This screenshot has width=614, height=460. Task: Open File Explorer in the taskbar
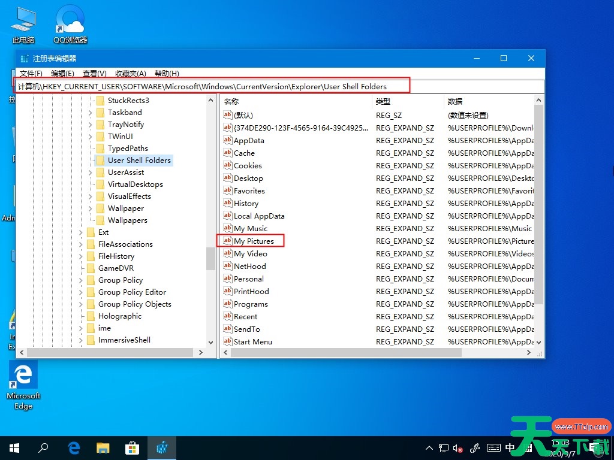click(x=103, y=447)
